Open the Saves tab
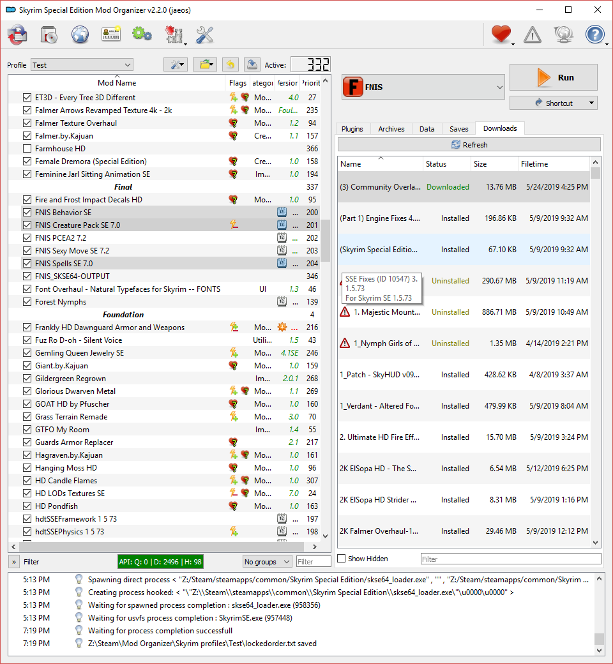 [x=459, y=129]
